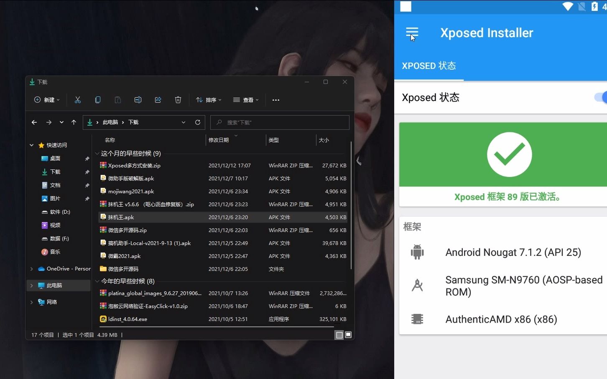607x379 pixels.
Task: Toggle the Xposed 状态 switch
Action: 601,97
